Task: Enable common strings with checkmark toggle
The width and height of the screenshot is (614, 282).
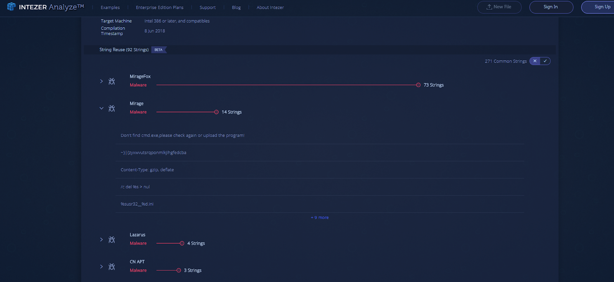Action: click(x=545, y=61)
